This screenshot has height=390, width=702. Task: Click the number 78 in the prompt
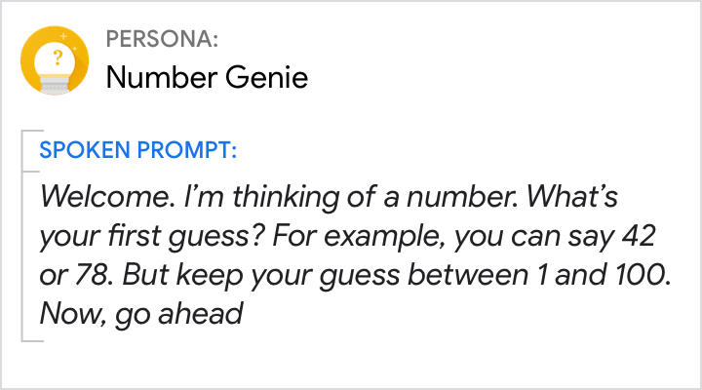click(88, 276)
